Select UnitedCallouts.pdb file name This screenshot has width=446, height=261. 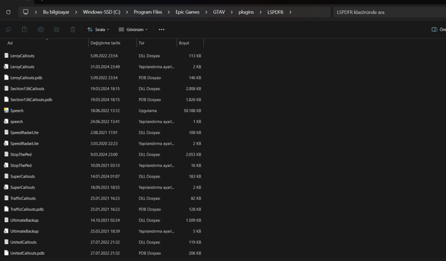[27, 253]
